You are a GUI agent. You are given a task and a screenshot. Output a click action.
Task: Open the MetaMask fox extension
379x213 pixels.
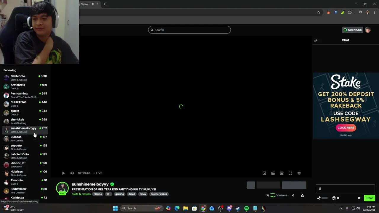(328, 12)
